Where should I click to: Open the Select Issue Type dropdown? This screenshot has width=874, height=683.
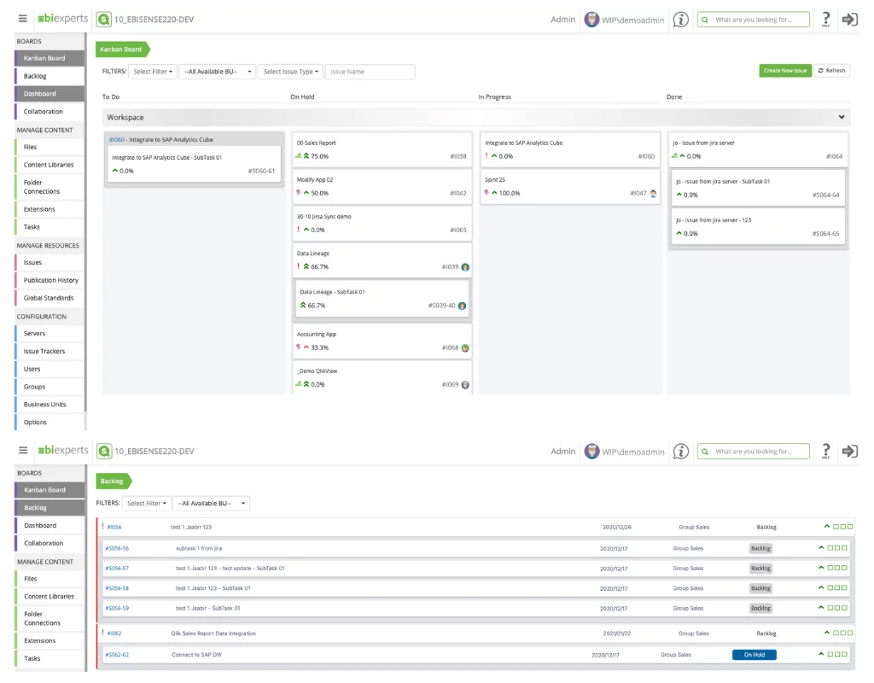pyautogui.click(x=290, y=72)
